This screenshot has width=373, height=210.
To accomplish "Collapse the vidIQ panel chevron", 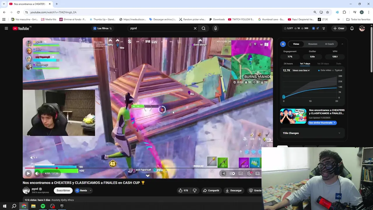I will coord(342,44).
